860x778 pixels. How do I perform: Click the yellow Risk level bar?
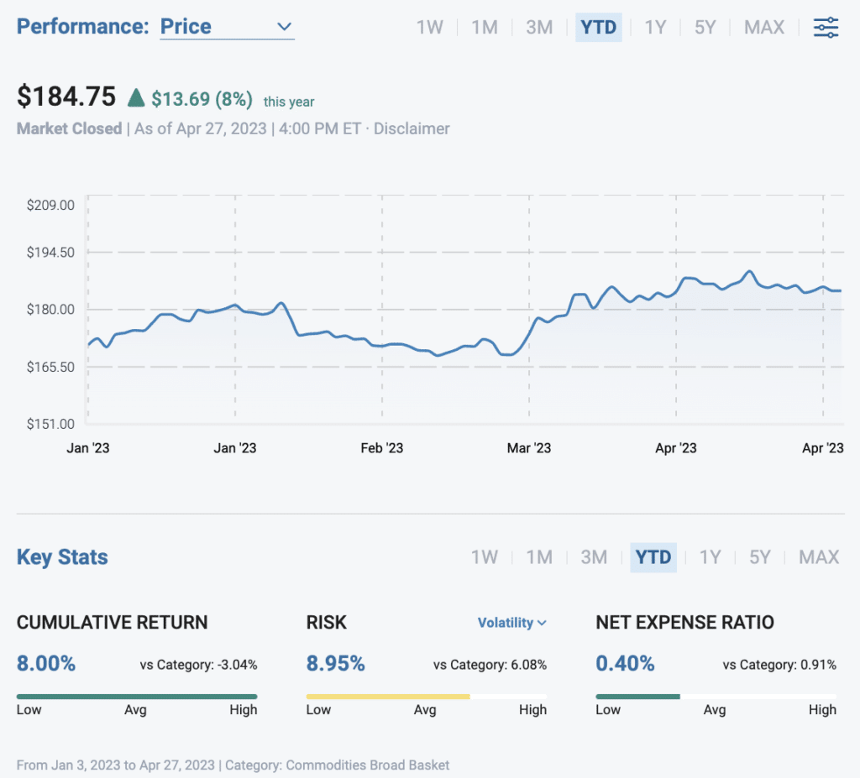coord(387,696)
